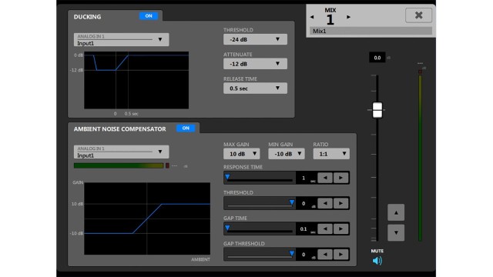The image size is (493, 277).
Task: Decrease Response Time with the left arrow
Action: click(325, 178)
